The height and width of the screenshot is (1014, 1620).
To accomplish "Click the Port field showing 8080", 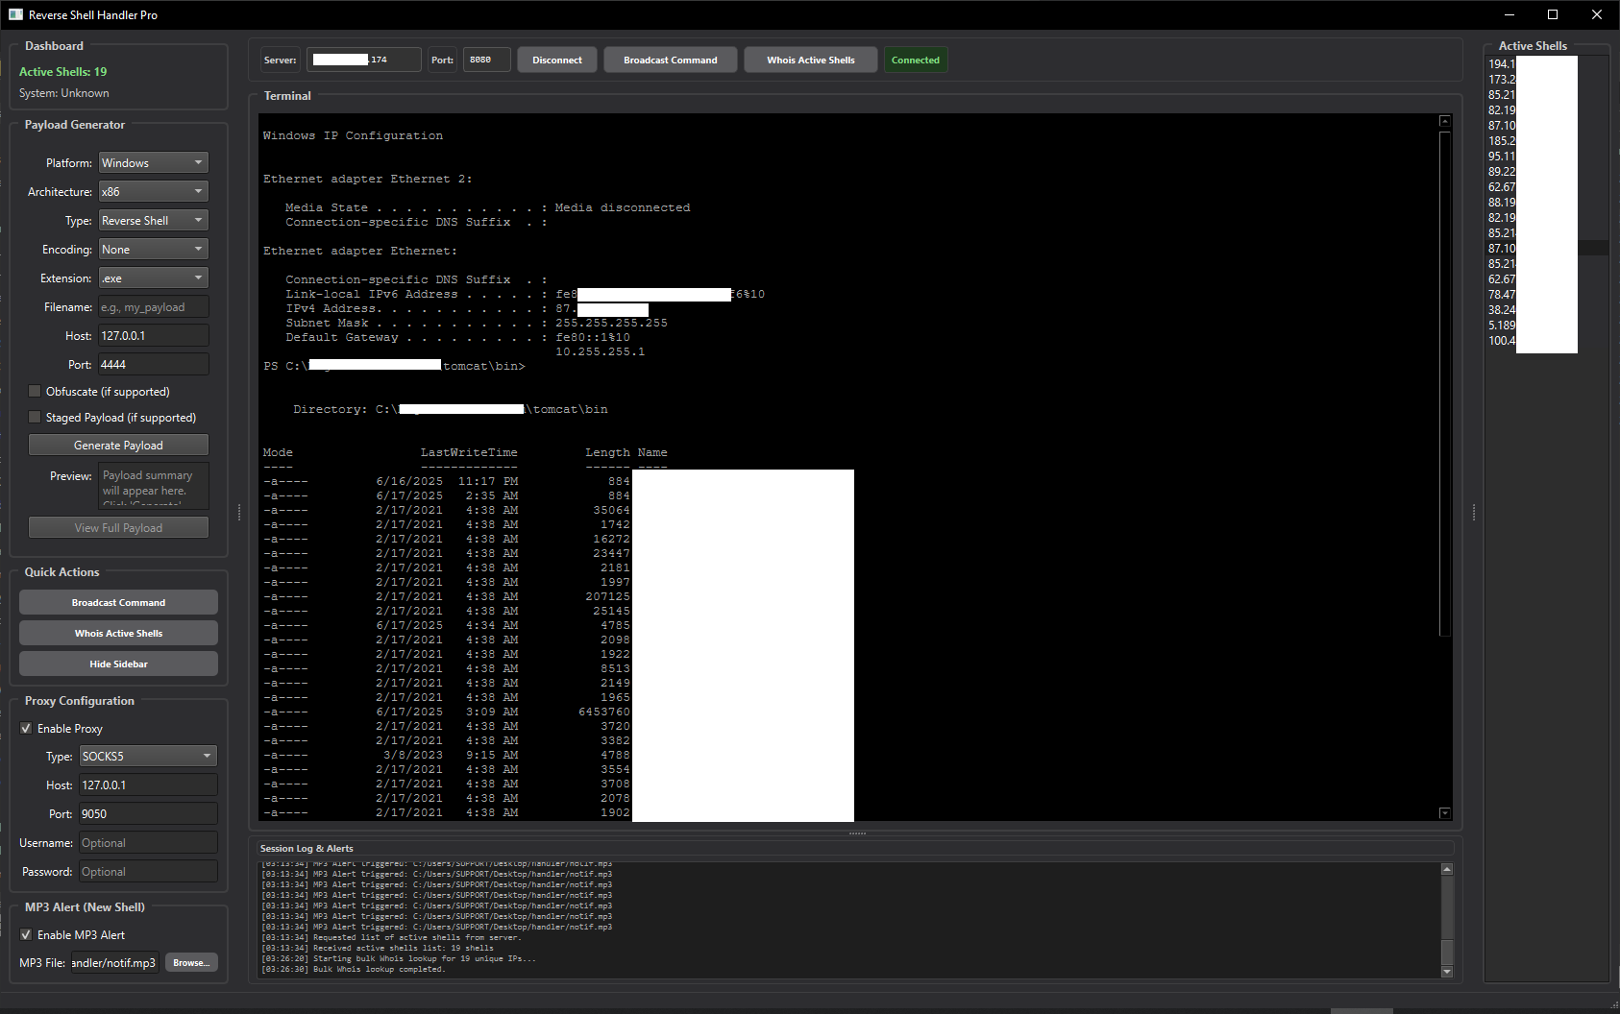I will tap(487, 60).
